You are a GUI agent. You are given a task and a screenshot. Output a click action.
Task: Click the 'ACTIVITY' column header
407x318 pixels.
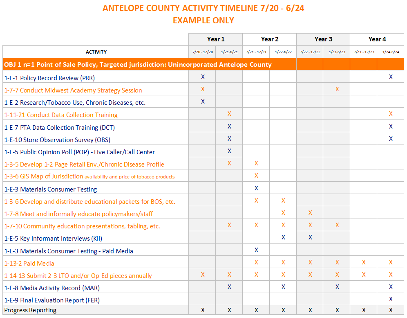coord(96,52)
